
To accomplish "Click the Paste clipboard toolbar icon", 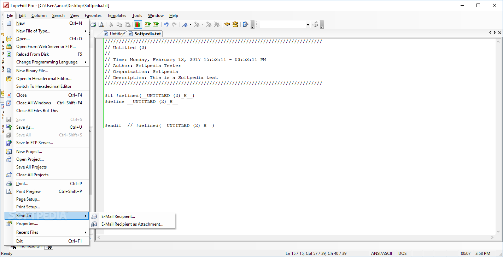I will click(127, 24).
